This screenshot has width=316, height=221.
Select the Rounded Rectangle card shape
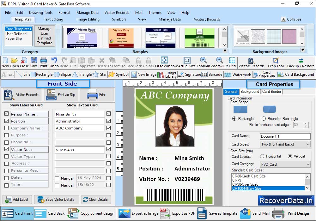[264, 119]
